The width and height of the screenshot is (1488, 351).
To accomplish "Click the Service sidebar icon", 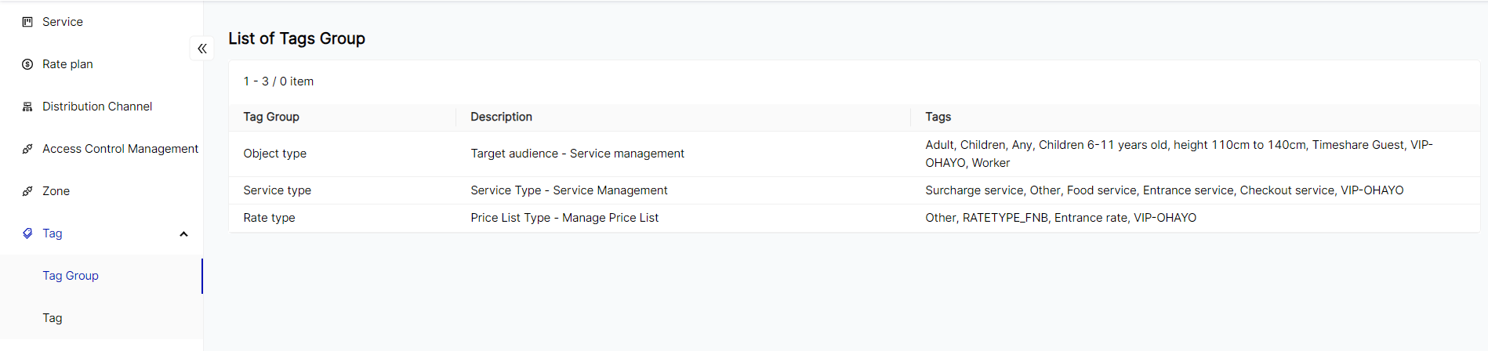I will pos(27,22).
